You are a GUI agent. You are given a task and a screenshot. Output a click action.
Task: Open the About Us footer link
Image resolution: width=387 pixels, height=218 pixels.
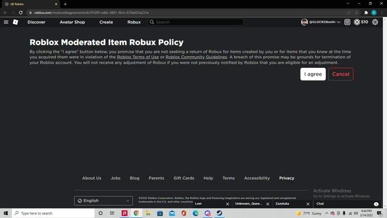[x=91, y=178]
